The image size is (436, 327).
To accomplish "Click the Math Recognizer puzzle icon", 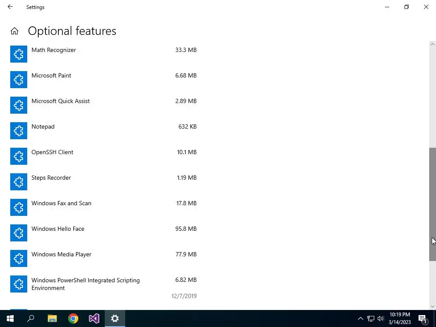I will pyautogui.click(x=19, y=54).
